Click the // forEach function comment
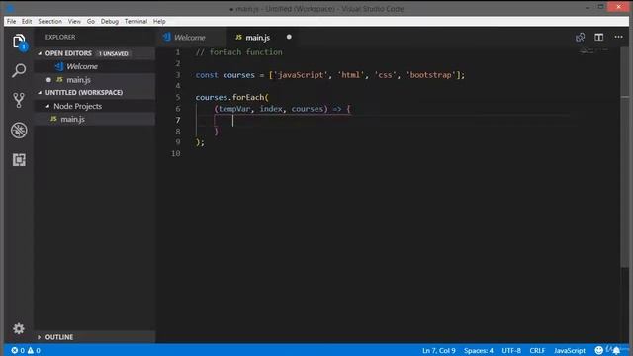This screenshot has height=356, width=633. click(239, 52)
